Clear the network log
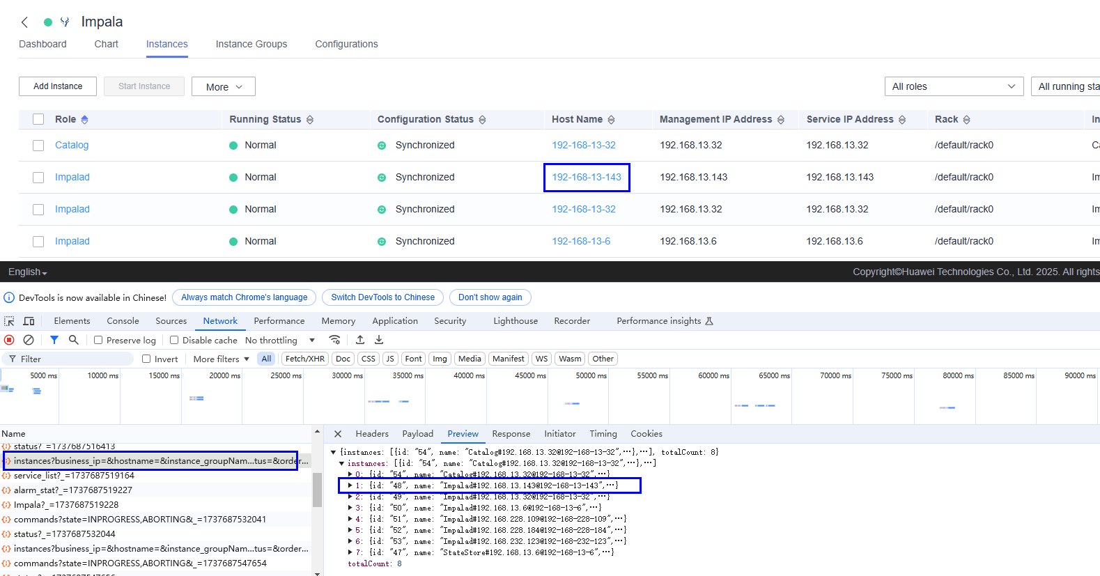The width and height of the screenshot is (1100, 576). pyautogui.click(x=29, y=340)
